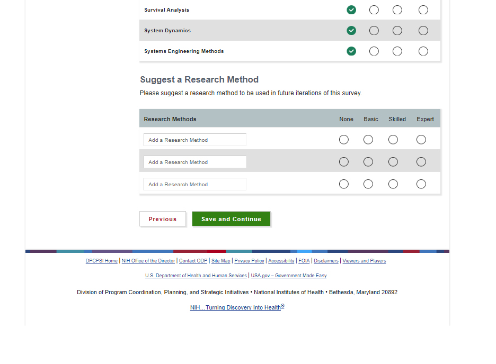Follow the NIH Turning Discovery Into Health link
The image size is (496, 364).
click(x=236, y=307)
